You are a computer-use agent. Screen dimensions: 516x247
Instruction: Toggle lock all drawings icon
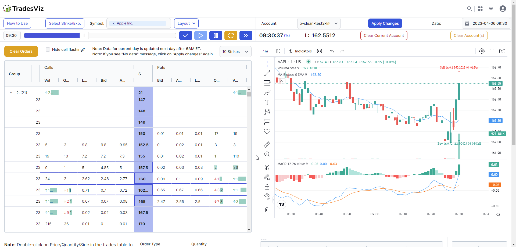[x=267, y=187]
